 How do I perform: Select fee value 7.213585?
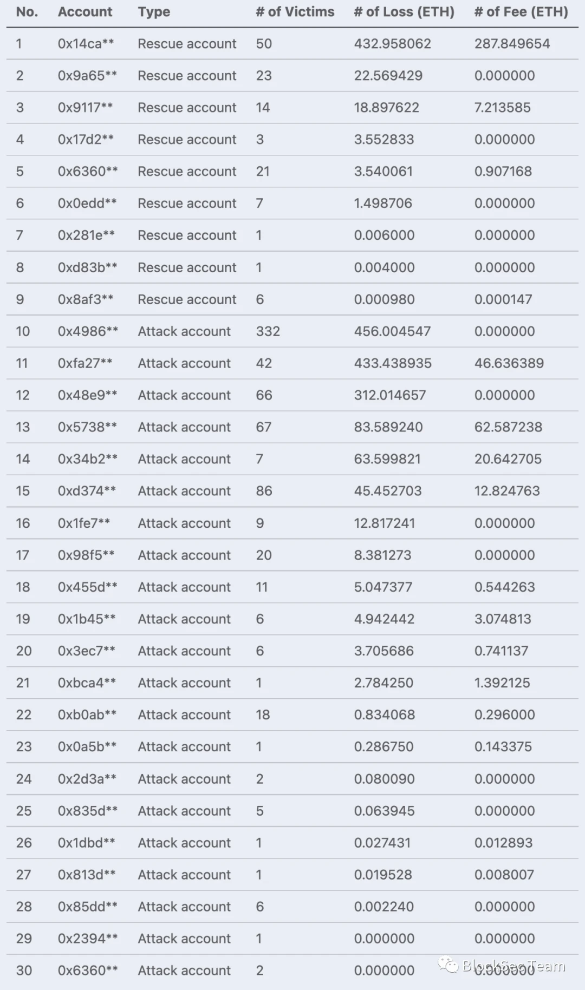click(503, 108)
